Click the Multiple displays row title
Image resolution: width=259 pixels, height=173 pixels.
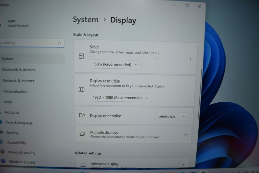104,133
